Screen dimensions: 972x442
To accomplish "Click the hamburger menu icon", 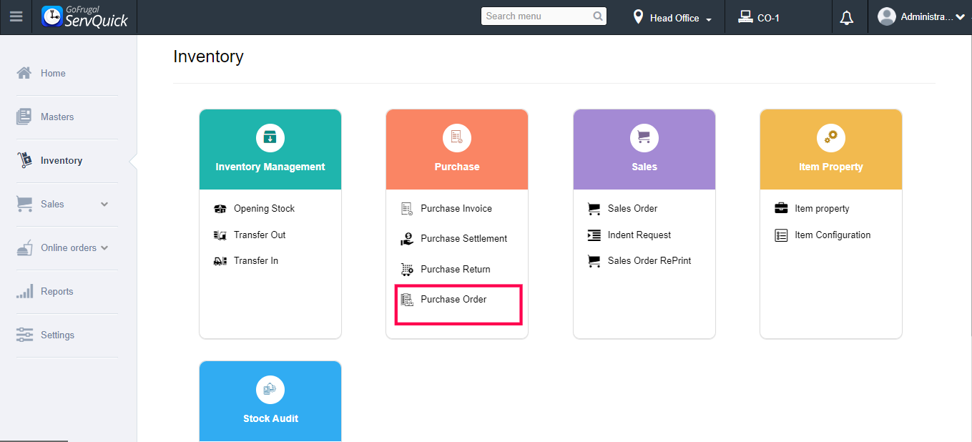I will tap(16, 16).
